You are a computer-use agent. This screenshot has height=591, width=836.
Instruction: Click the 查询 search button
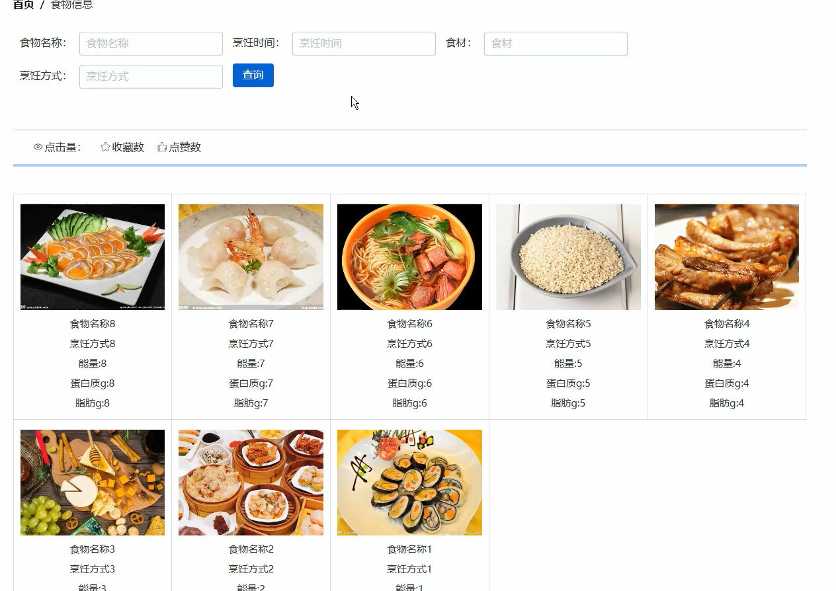click(x=253, y=75)
